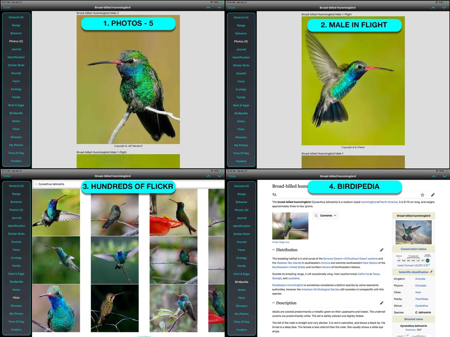Tap the down chevron in the top-right panel header
Screen dimensions: 450x337
pos(444,8)
